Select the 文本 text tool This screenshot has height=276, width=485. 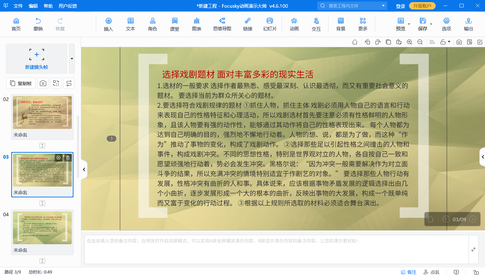click(x=131, y=24)
